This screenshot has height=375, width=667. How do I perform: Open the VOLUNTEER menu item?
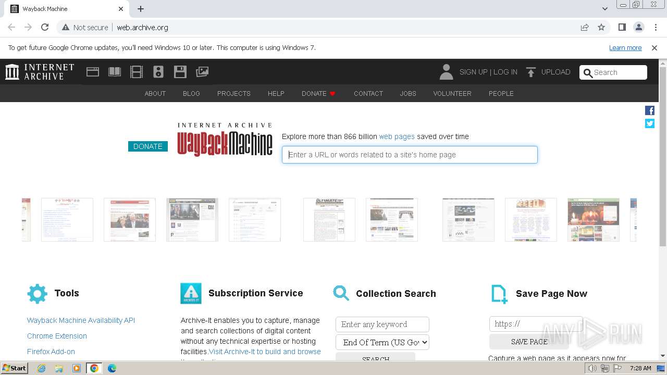(452, 94)
